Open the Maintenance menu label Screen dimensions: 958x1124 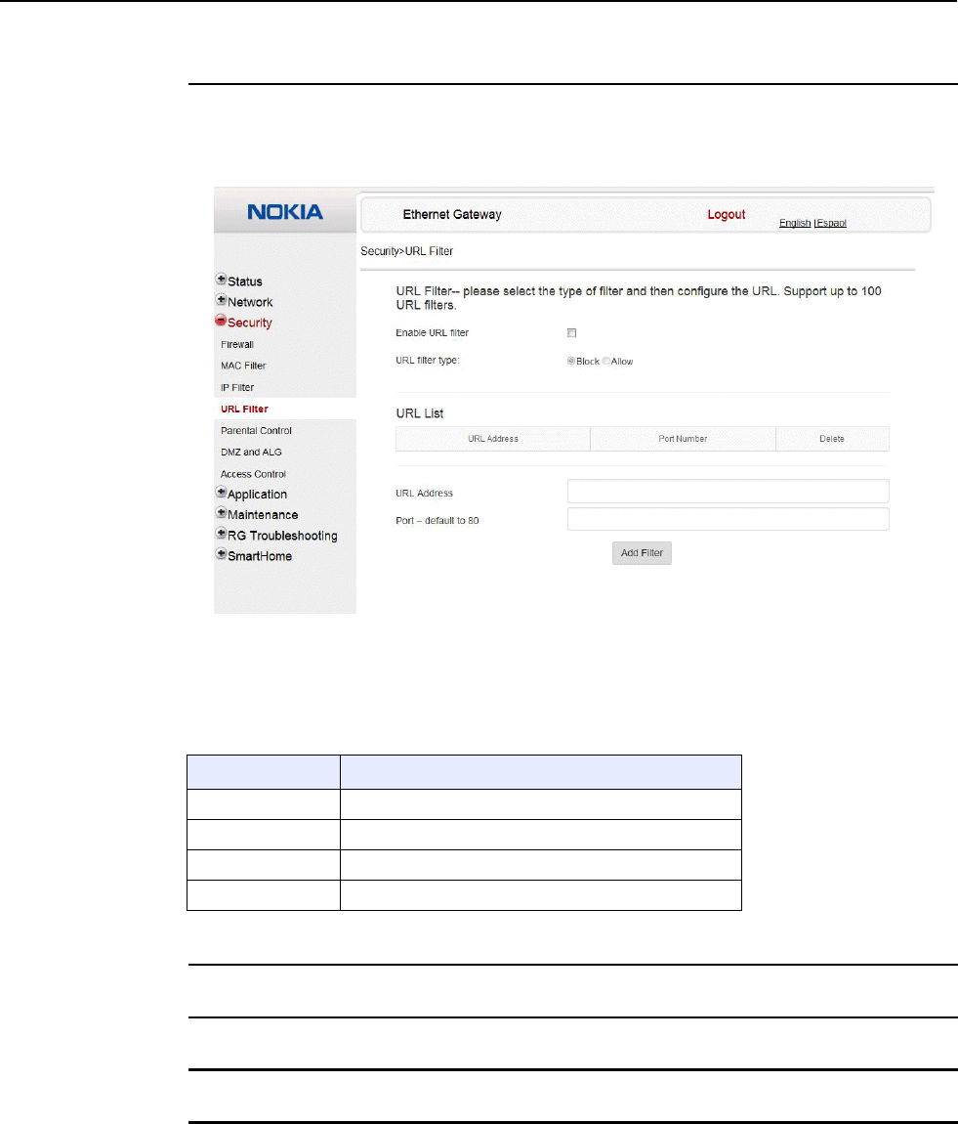coord(263,515)
